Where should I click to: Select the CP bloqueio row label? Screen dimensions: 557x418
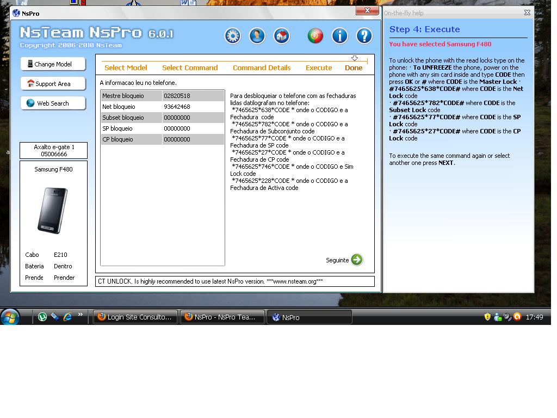pyautogui.click(x=117, y=139)
